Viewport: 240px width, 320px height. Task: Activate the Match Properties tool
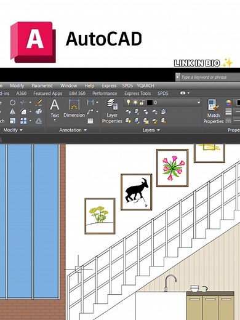tap(214, 111)
